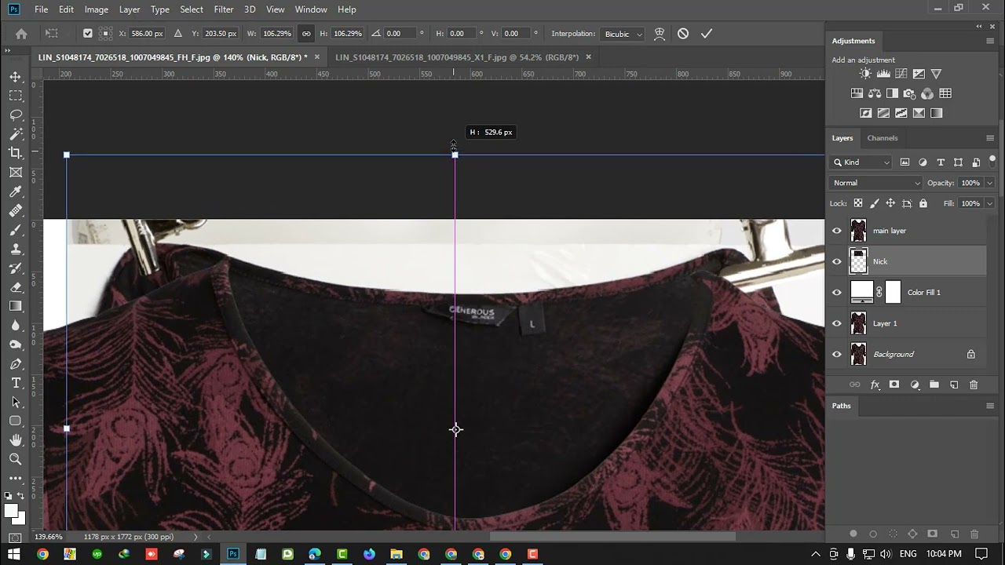1005x565 pixels.
Task: Select the Magic Wand tool
Action: (x=16, y=134)
